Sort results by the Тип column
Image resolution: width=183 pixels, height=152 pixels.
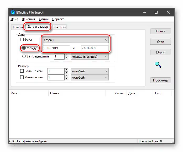pyautogui.click(x=162, y=93)
